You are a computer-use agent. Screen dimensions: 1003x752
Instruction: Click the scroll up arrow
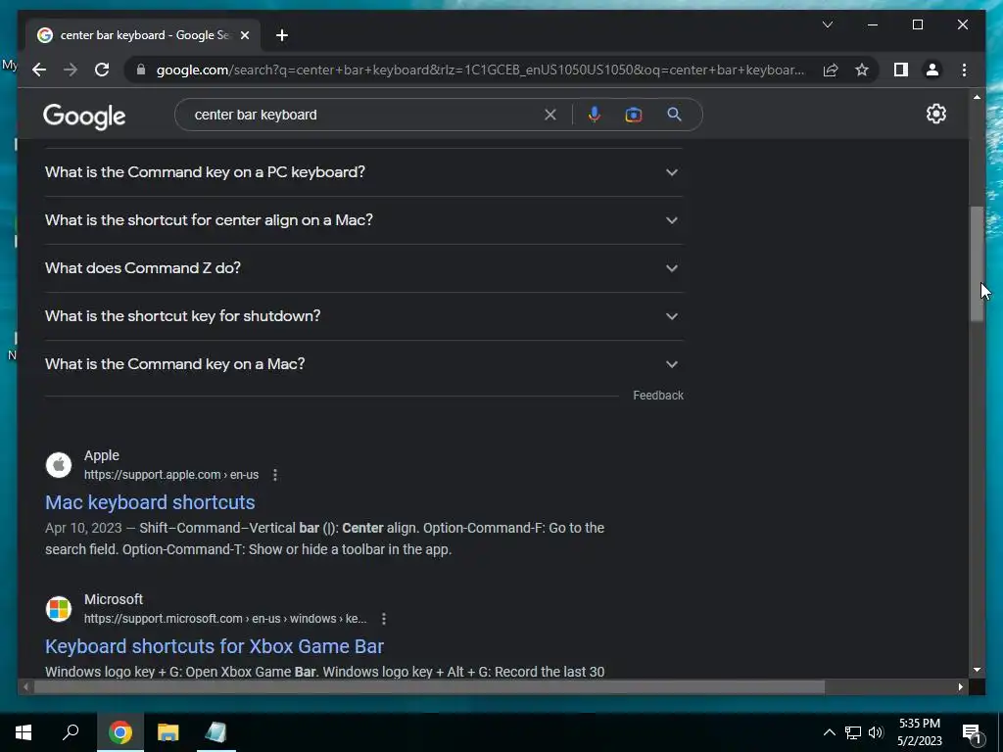pyautogui.click(x=977, y=97)
